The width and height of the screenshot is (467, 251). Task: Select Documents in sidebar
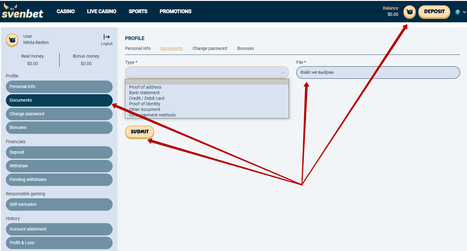click(x=59, y=100)
